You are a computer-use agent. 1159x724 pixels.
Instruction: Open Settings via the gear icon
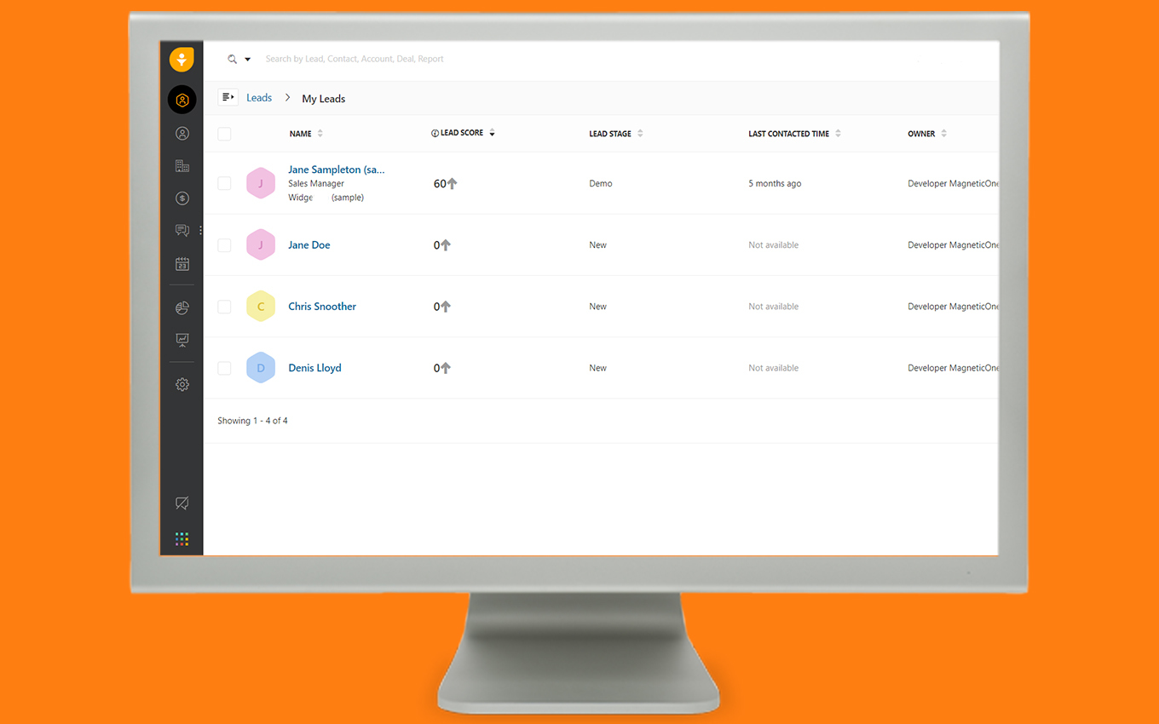coord(182,384)
